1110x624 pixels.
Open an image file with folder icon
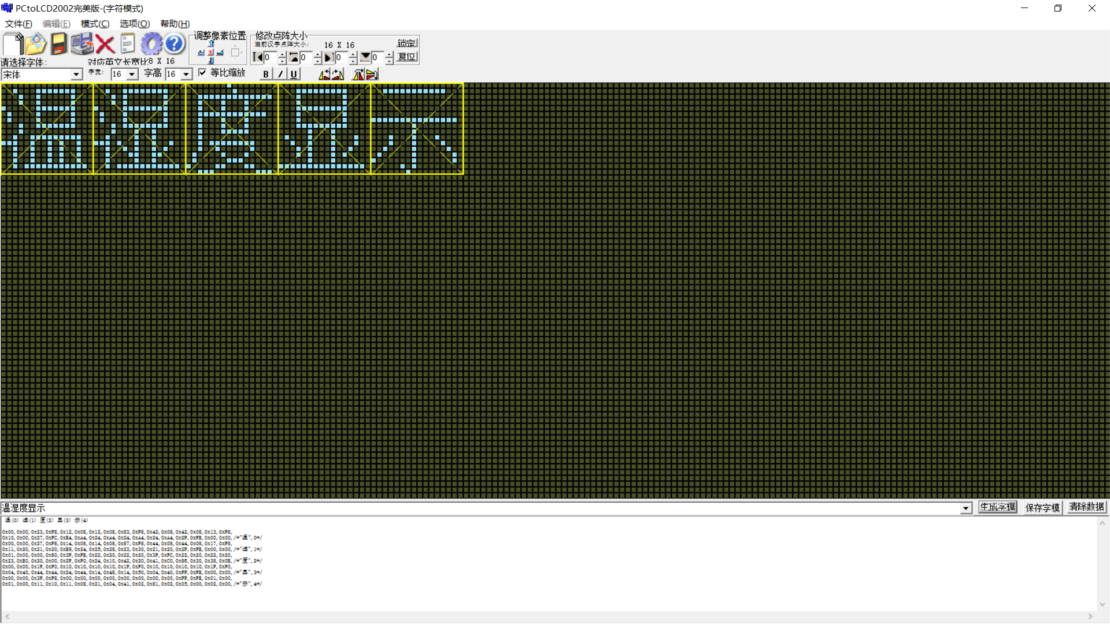pyautogui.click(x=35, y=44)
